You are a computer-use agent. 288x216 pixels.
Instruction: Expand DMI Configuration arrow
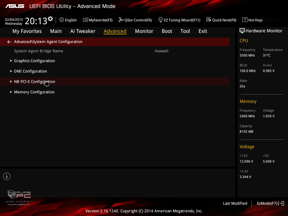point(11,71)
